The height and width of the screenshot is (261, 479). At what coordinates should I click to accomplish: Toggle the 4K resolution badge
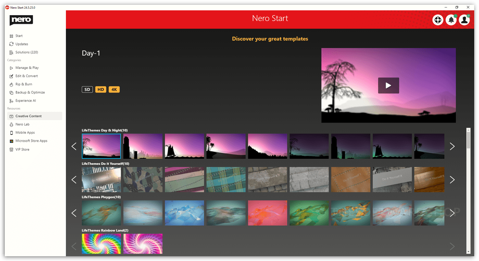pos(114,90)
